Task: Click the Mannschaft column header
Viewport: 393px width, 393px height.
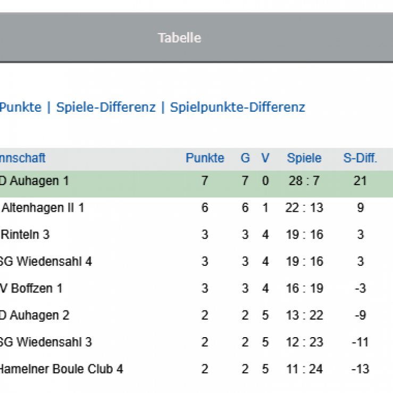Action: coord(22,158)
